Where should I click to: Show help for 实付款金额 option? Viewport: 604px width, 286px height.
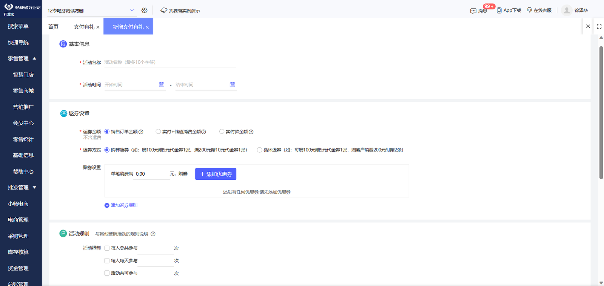click(x=251, y=132)
